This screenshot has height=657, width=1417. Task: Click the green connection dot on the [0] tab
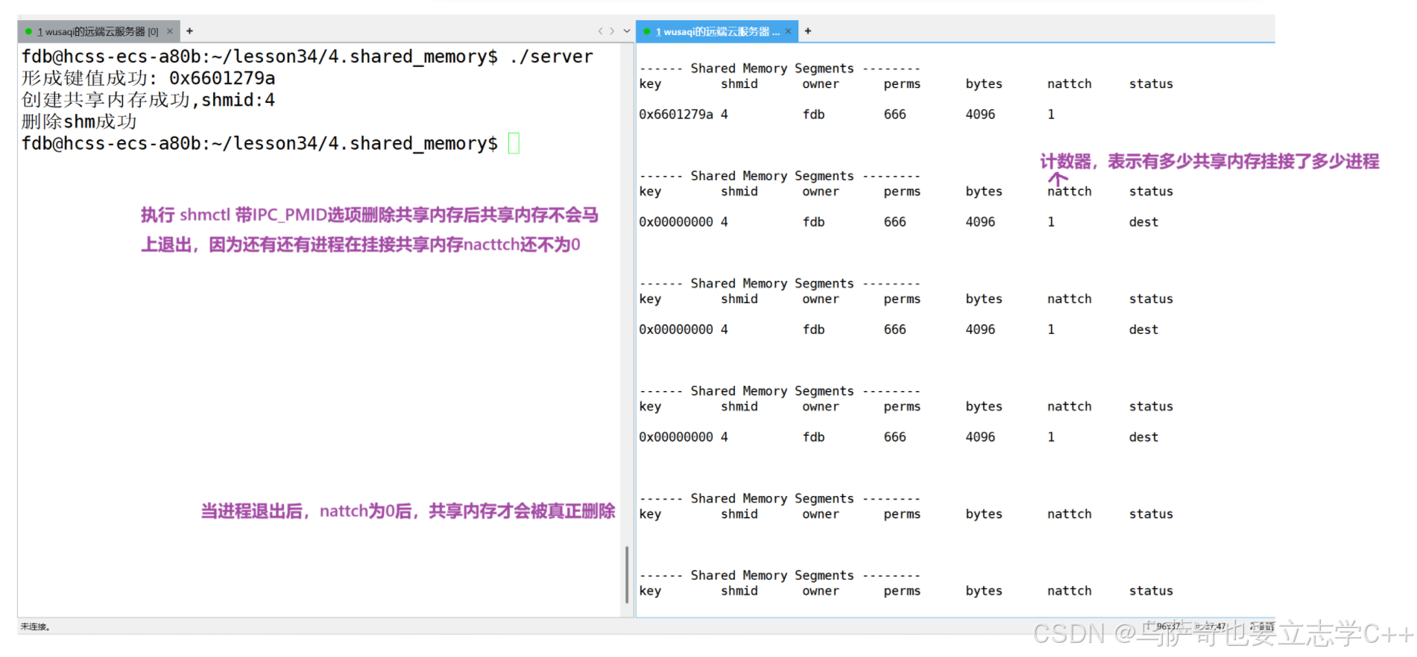pyautogui.click(x=28, y=31)
